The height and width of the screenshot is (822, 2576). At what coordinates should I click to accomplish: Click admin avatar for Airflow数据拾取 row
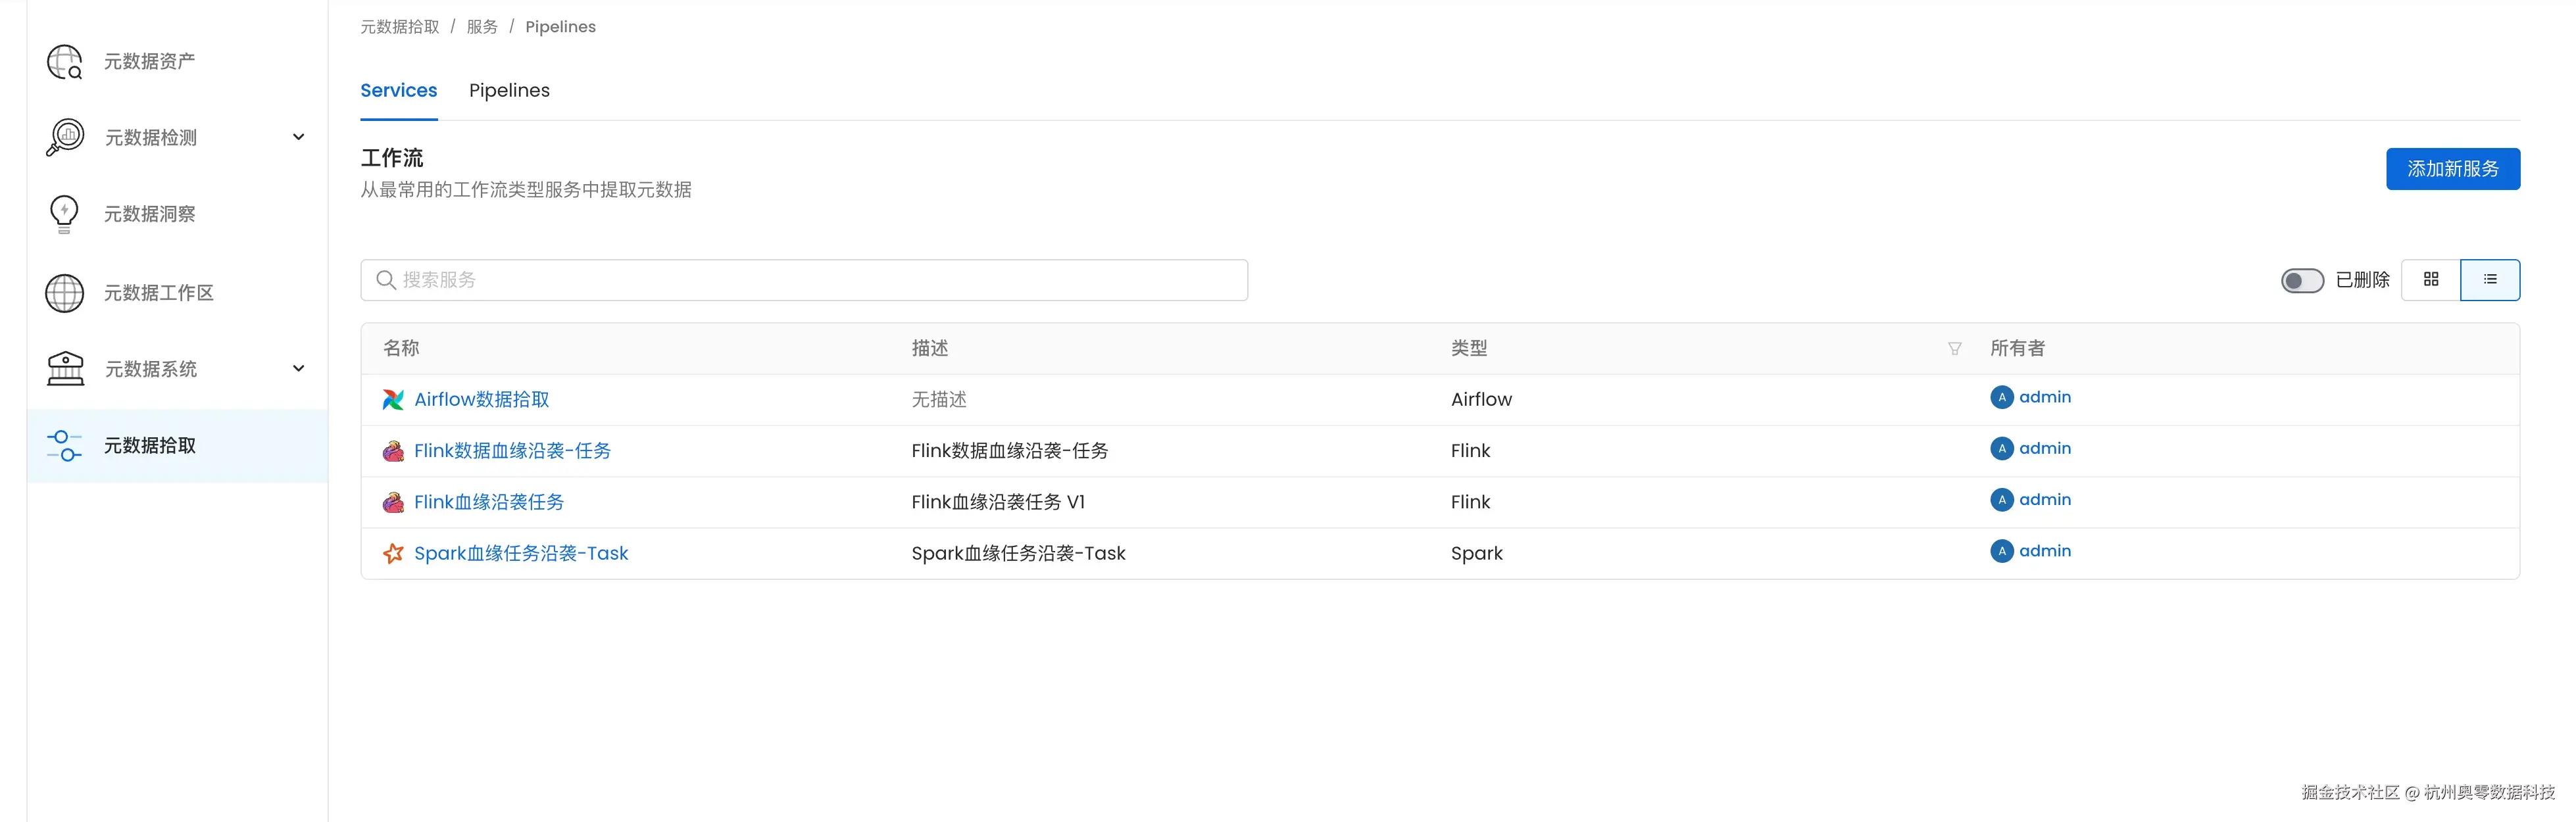pos(2001,397)
